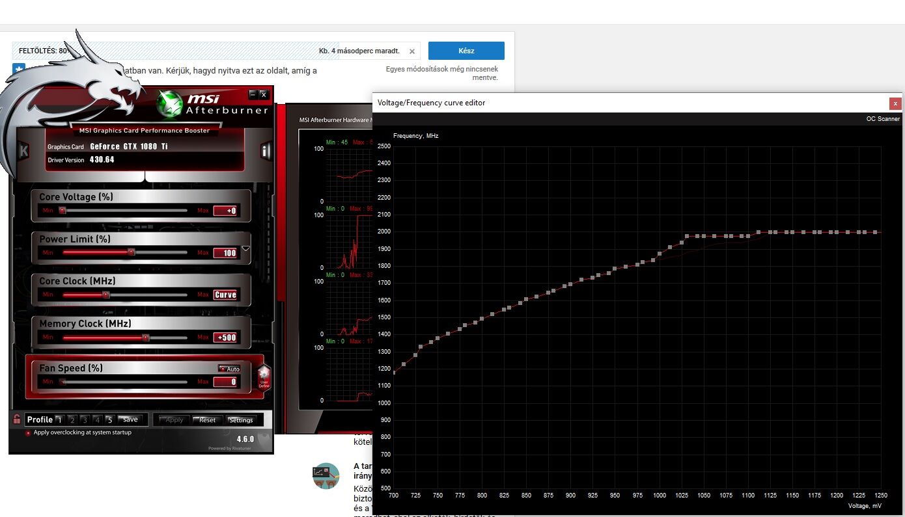Click the MSI Afterburner Hardware Monitor title
Viewport: 905px width, 517px height.
(x=335, y=120)
